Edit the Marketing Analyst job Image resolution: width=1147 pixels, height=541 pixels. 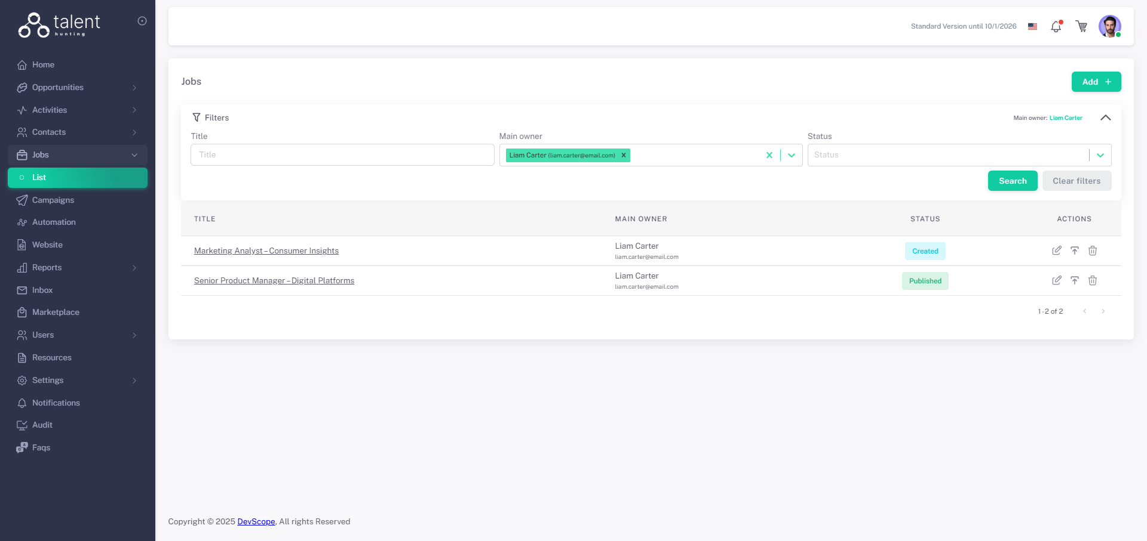click(x=1056, y=251)
